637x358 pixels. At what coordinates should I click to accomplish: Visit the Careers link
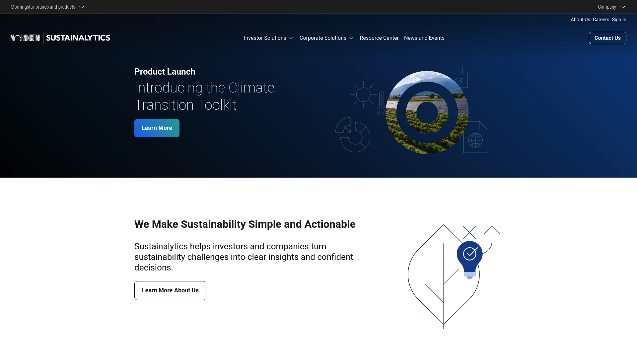pos(601,20)
